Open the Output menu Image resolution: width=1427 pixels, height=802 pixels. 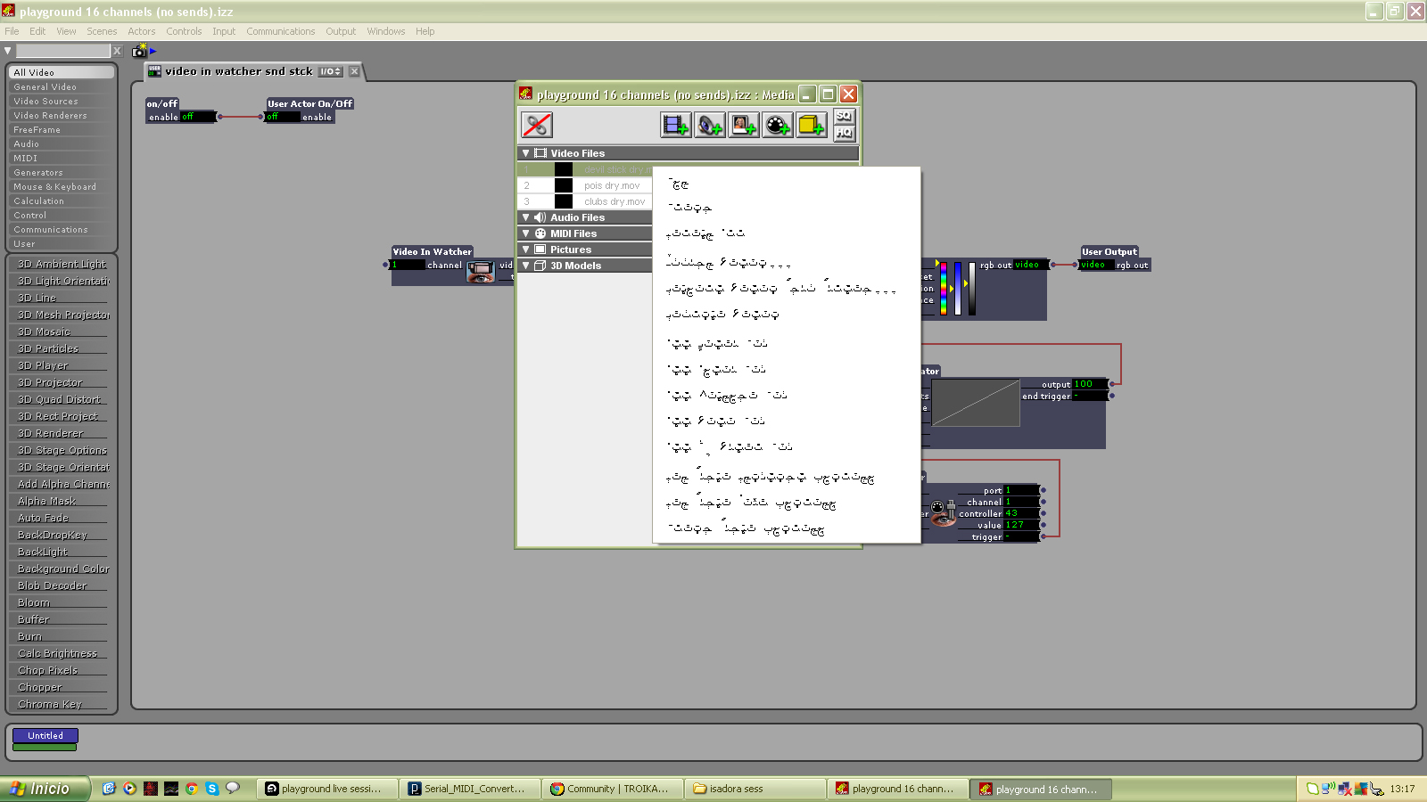(x=341, y=31)
